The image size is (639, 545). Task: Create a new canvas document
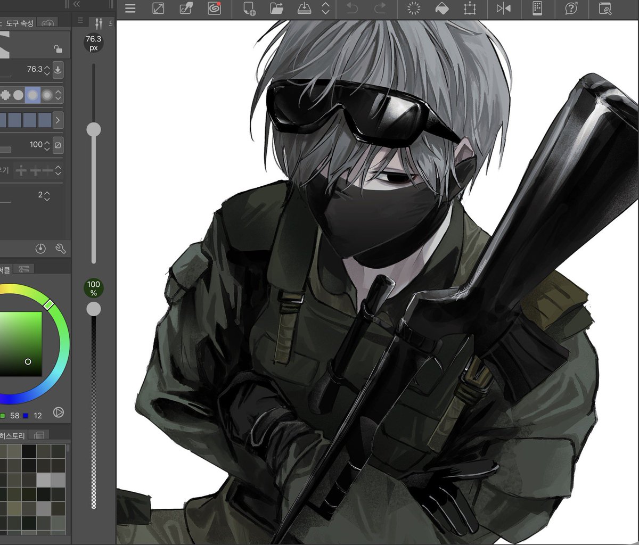click(x=249, y=9)
